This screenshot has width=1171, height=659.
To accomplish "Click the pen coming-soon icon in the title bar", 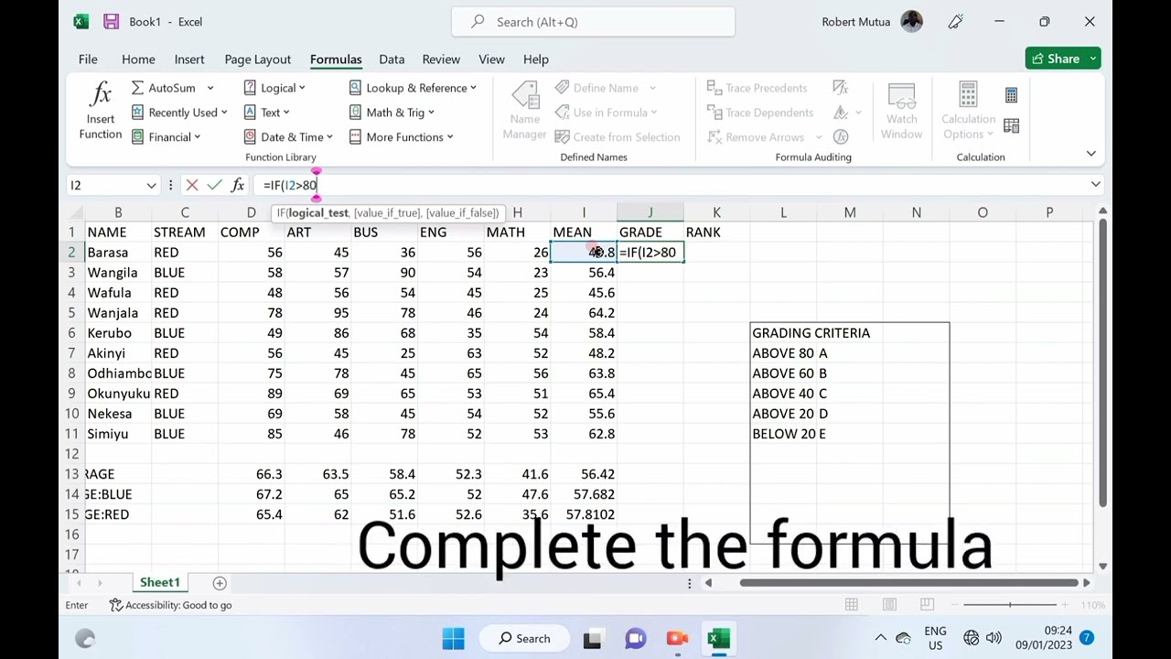I will pyautogui.click(x=956, y=22).
